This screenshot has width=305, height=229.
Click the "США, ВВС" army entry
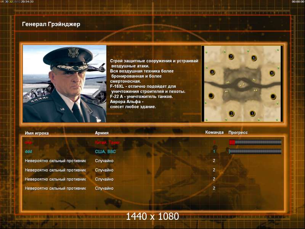click(x=105, y=152)
